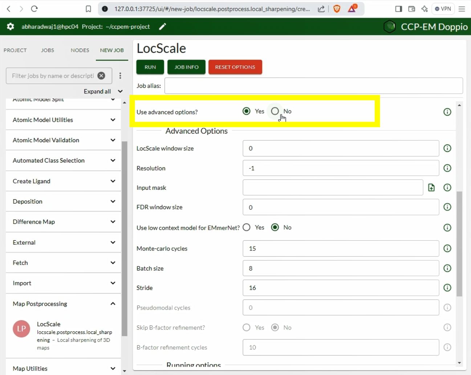The height and width of the screenshot is (375, 471).
Task: Show info for Input mask
Action: pos(447,187)
